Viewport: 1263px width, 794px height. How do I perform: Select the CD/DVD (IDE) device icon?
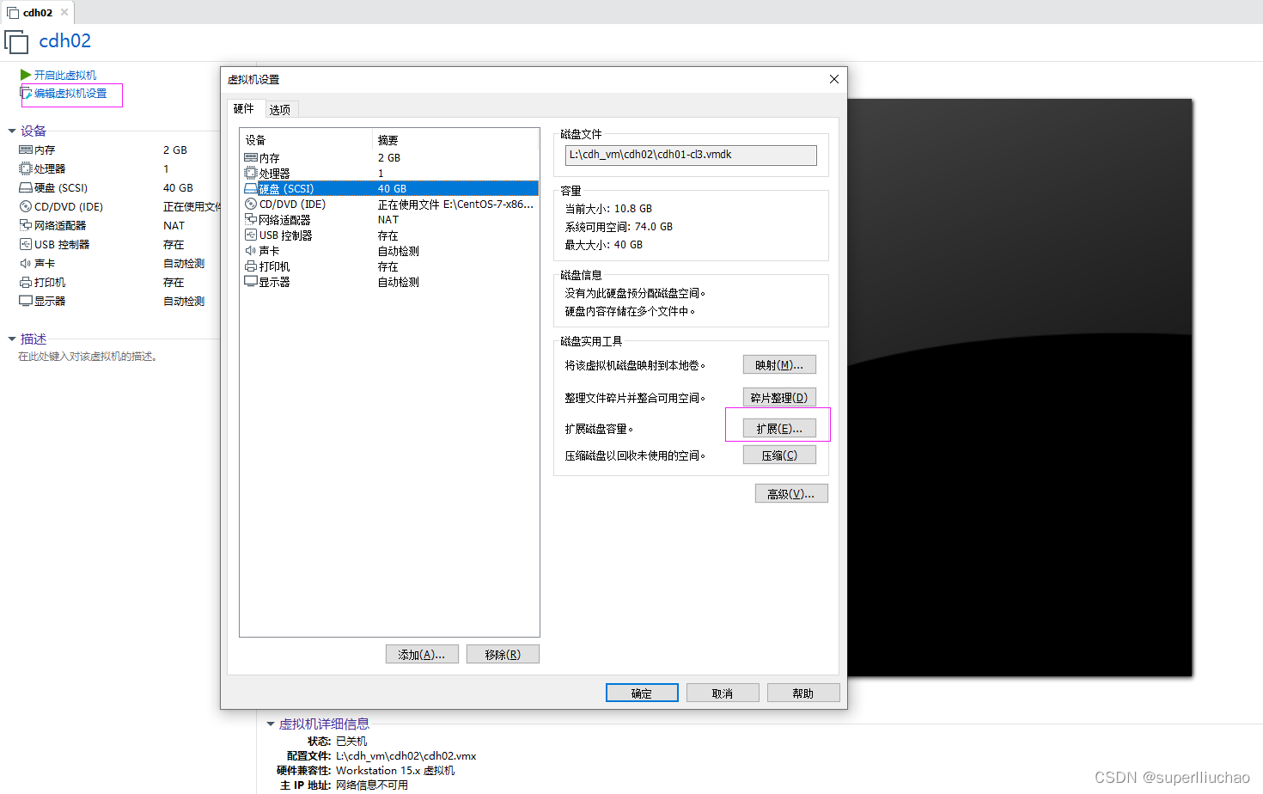click(x=251, y=204)
